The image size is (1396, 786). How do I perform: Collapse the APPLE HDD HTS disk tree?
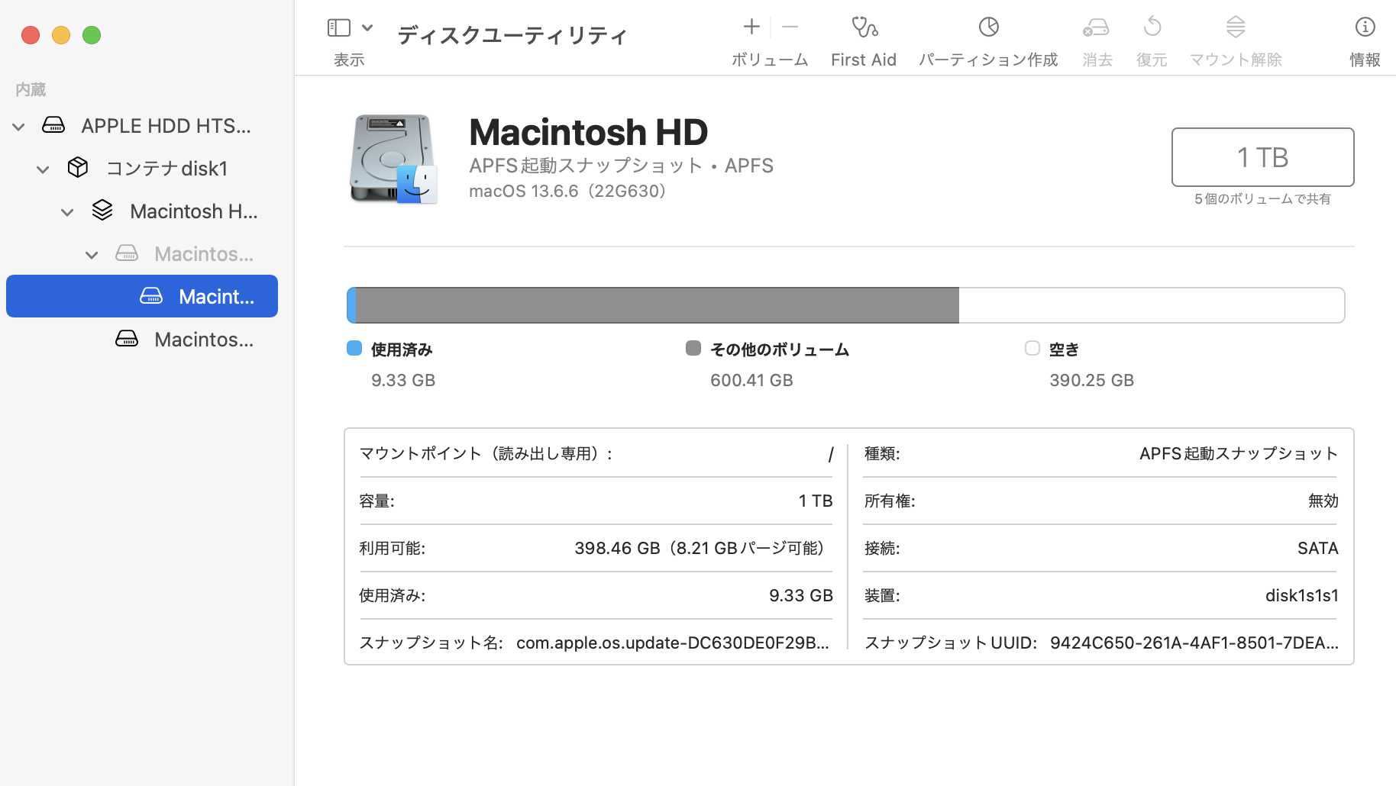19,127
